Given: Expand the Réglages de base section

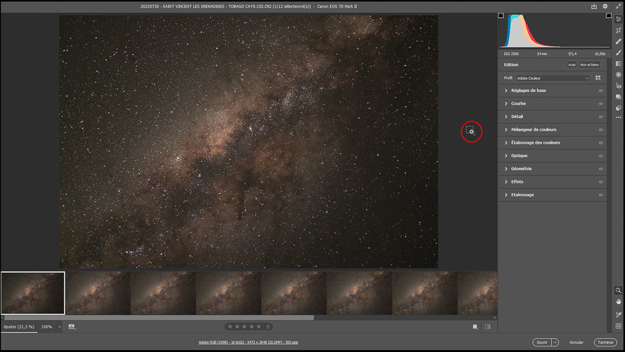Looking at the screenshot, I should [506, 91].
